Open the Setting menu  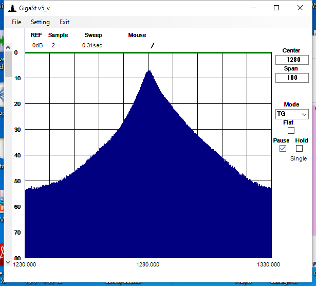point(40,22)
